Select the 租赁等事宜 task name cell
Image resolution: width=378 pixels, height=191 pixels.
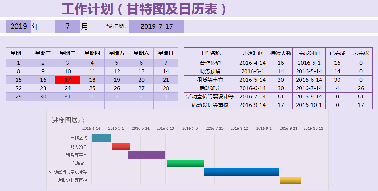[x=210, y=80]
